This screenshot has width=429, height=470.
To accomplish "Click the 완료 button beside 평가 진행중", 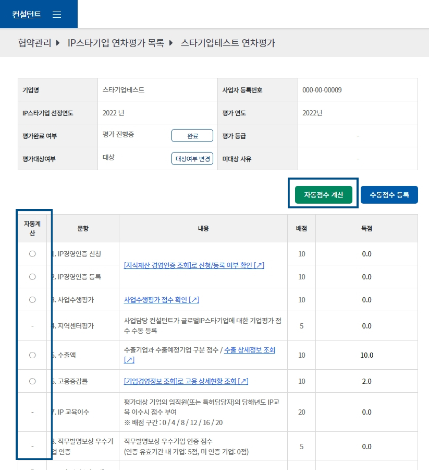I will coord(192,136).
